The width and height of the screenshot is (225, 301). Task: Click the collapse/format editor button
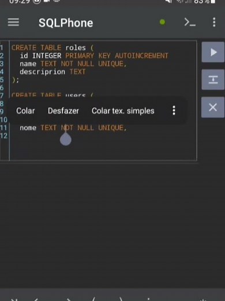coord(213,80)
